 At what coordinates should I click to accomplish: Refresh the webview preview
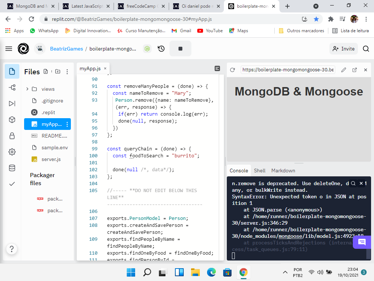click(x=232, y=70)
